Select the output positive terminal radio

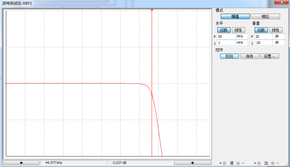(259, 163)
